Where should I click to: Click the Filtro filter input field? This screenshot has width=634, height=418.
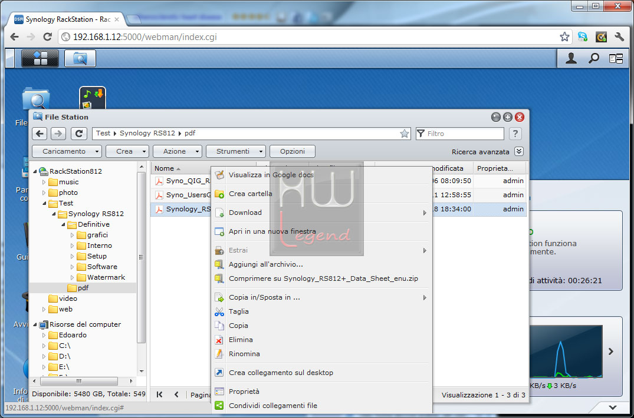point(460,134)
